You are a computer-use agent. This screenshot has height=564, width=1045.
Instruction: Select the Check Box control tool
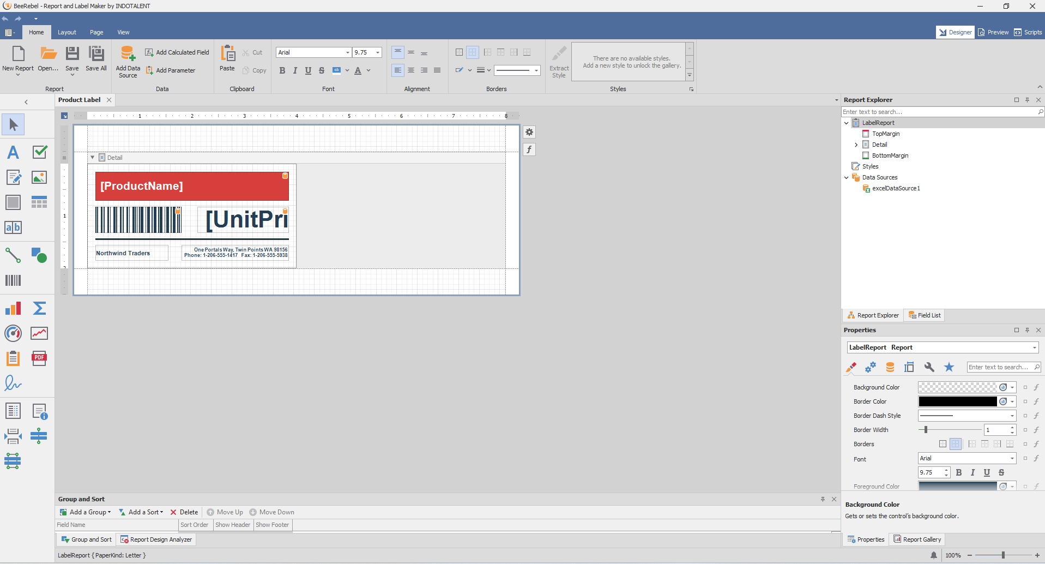[x=39, y=152]
